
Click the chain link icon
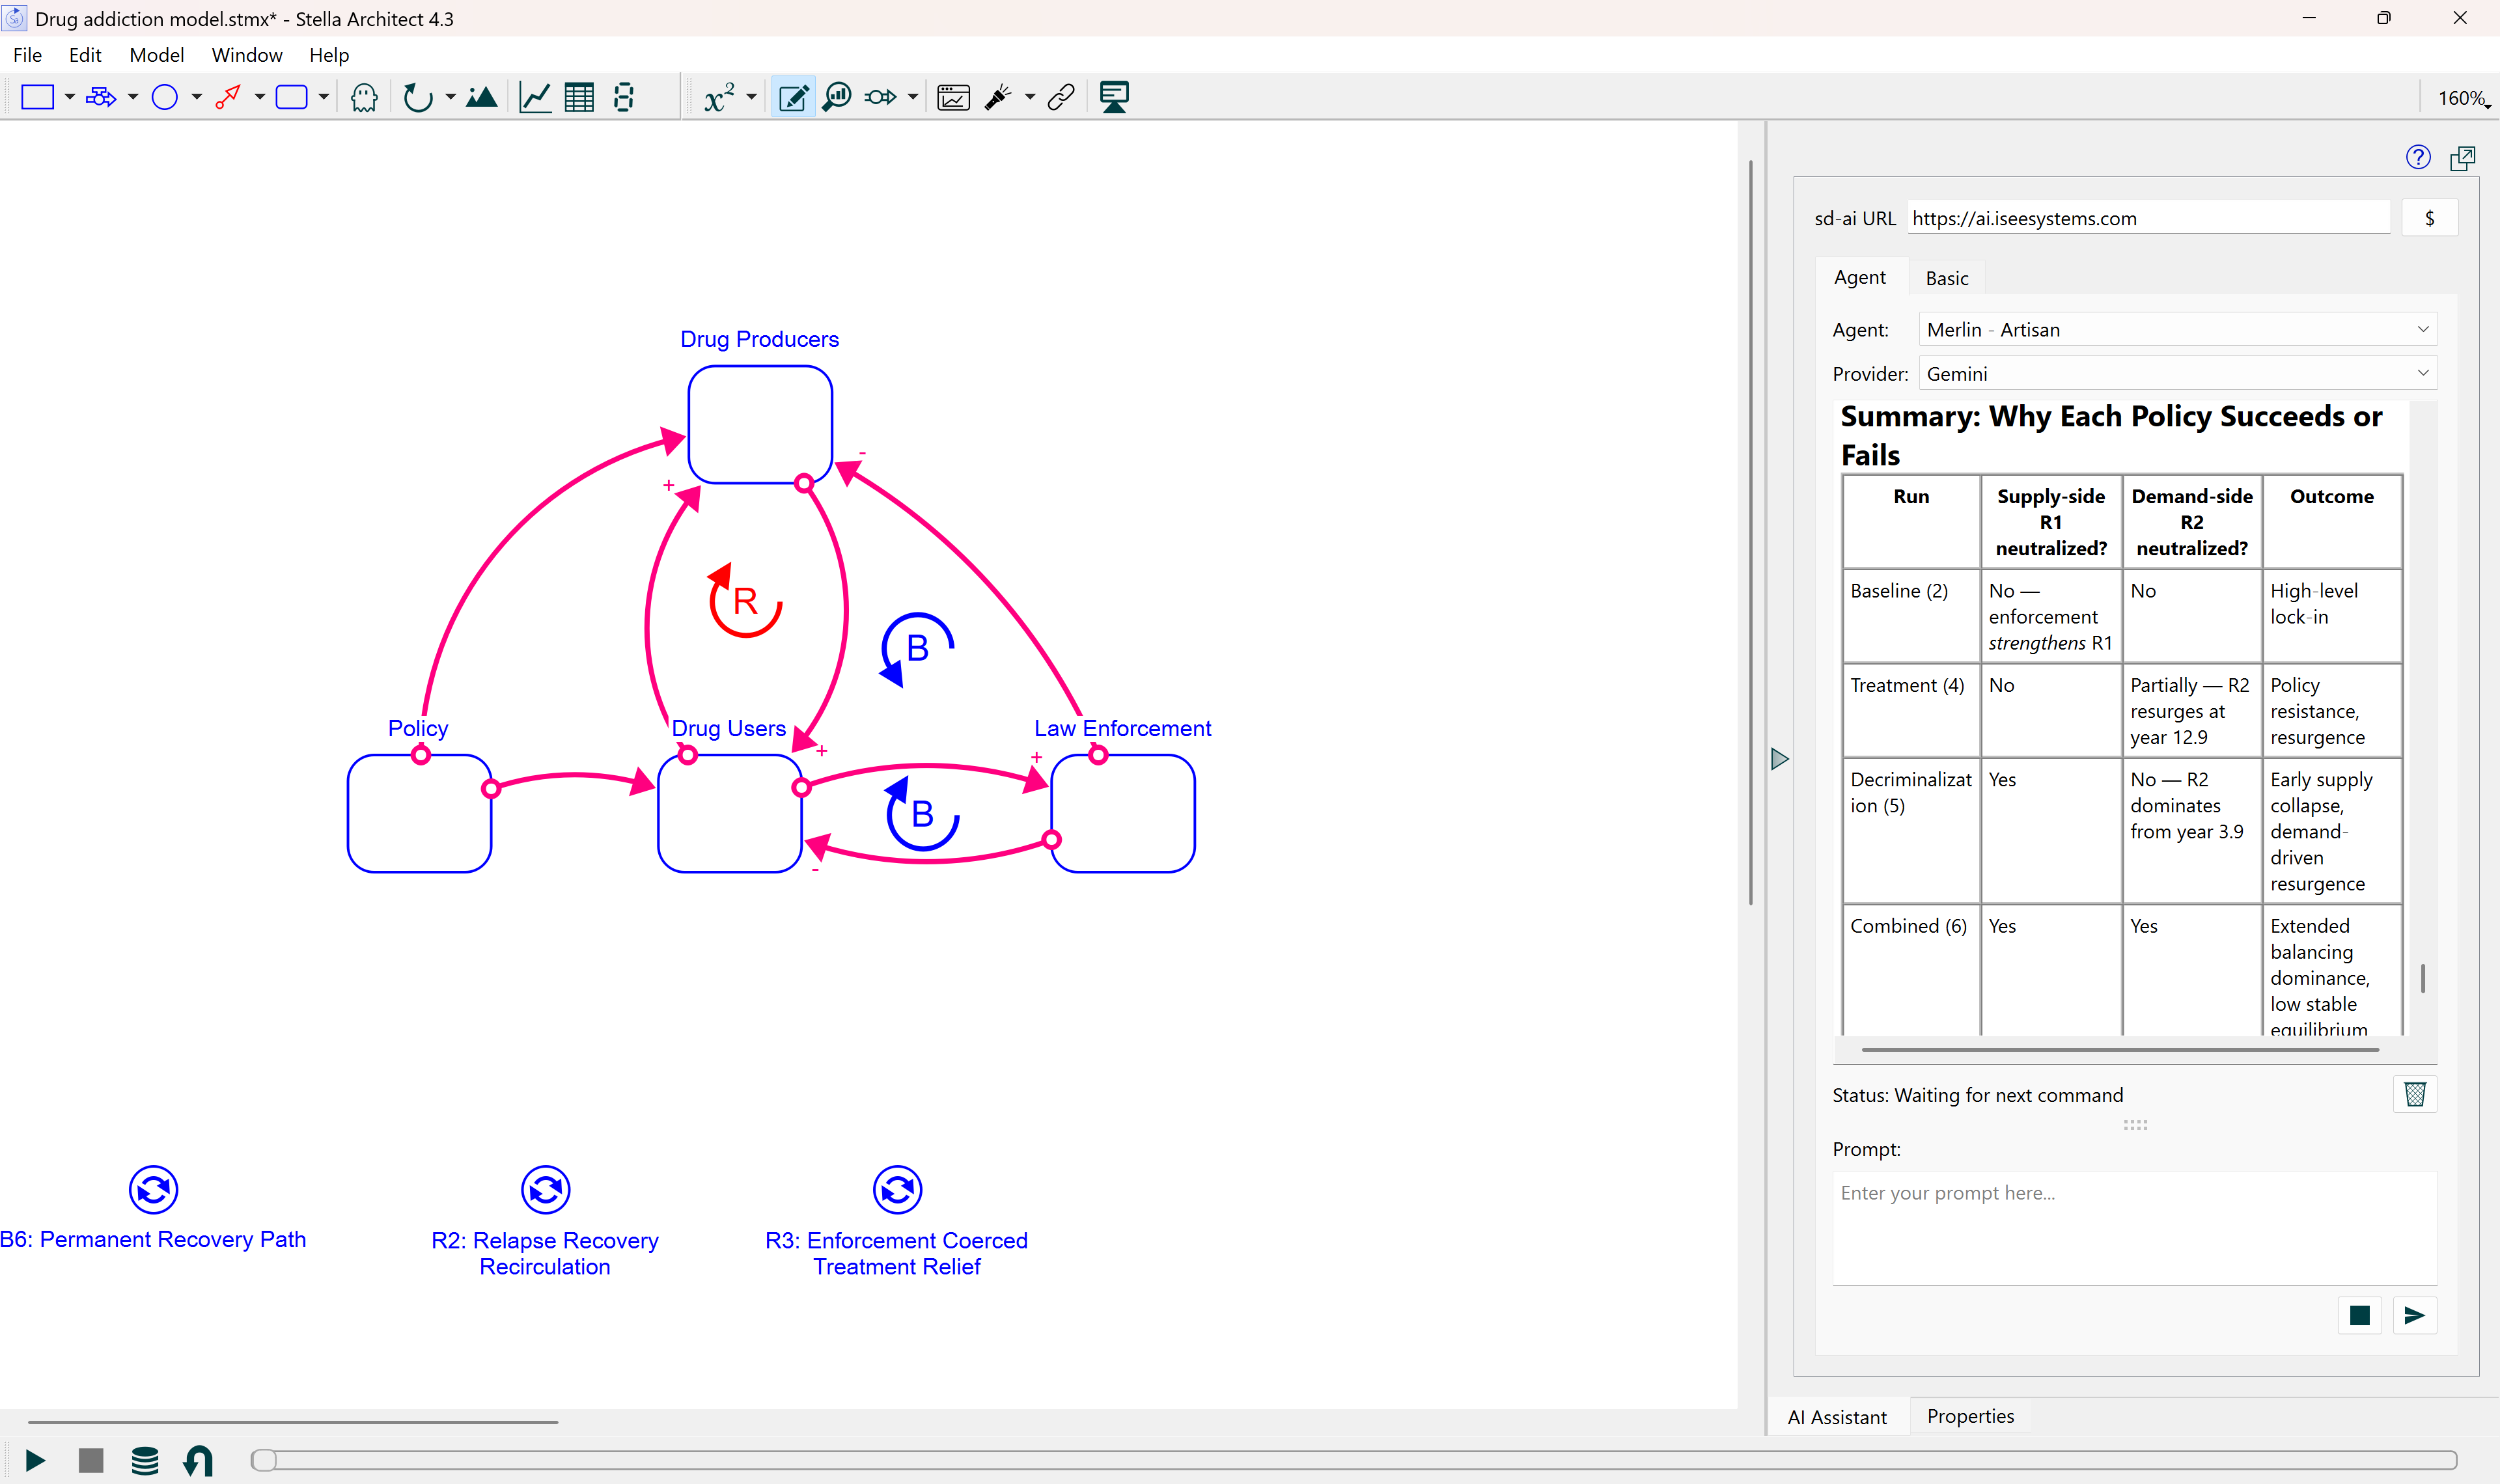(1061, 97)
